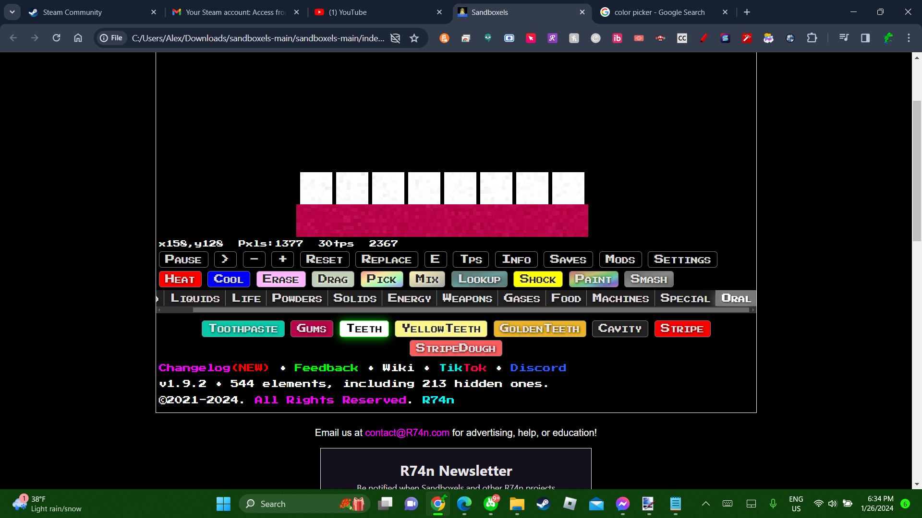
Task: Show hidden system tray icons chevron
Action: coord(705,504)
